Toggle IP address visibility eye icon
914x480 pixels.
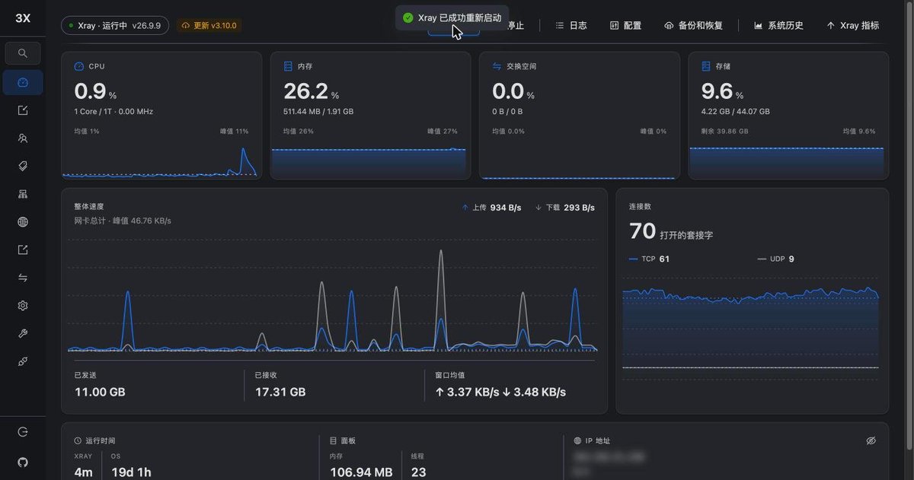871,440
